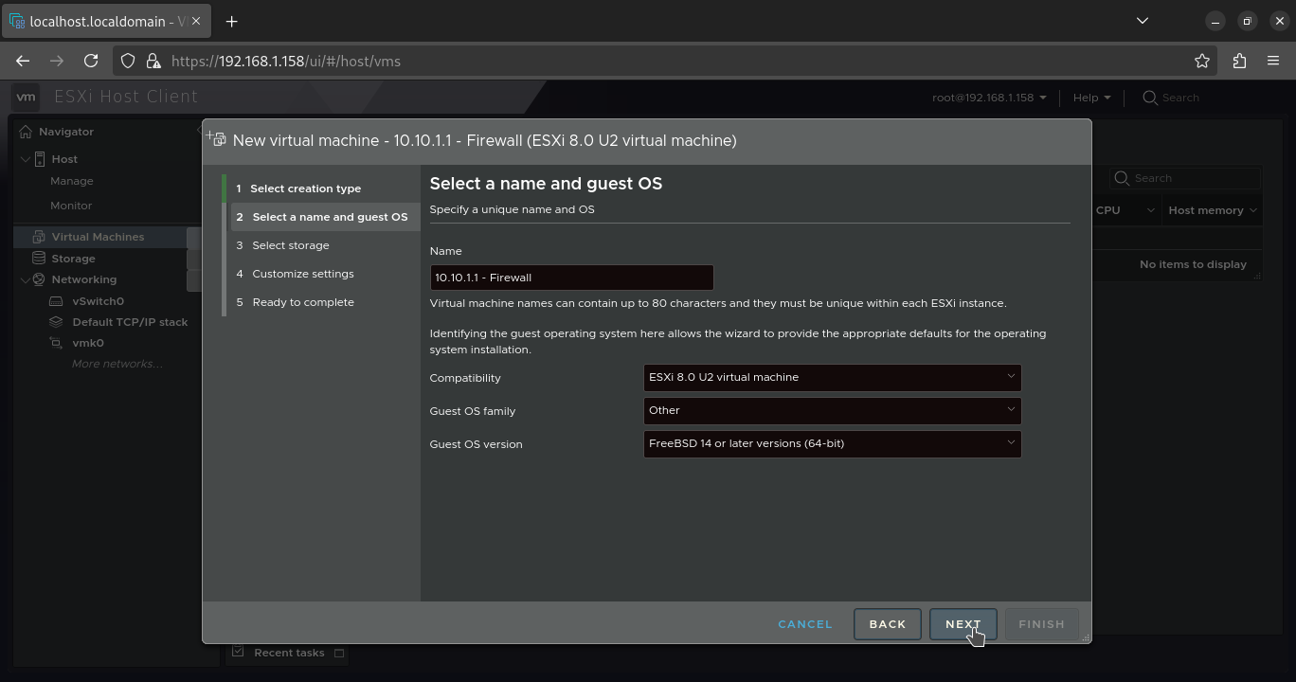This screenshot has height=682, width=1296.
Task: Bookmark this page with star icon
Action: click(1202, 61)
